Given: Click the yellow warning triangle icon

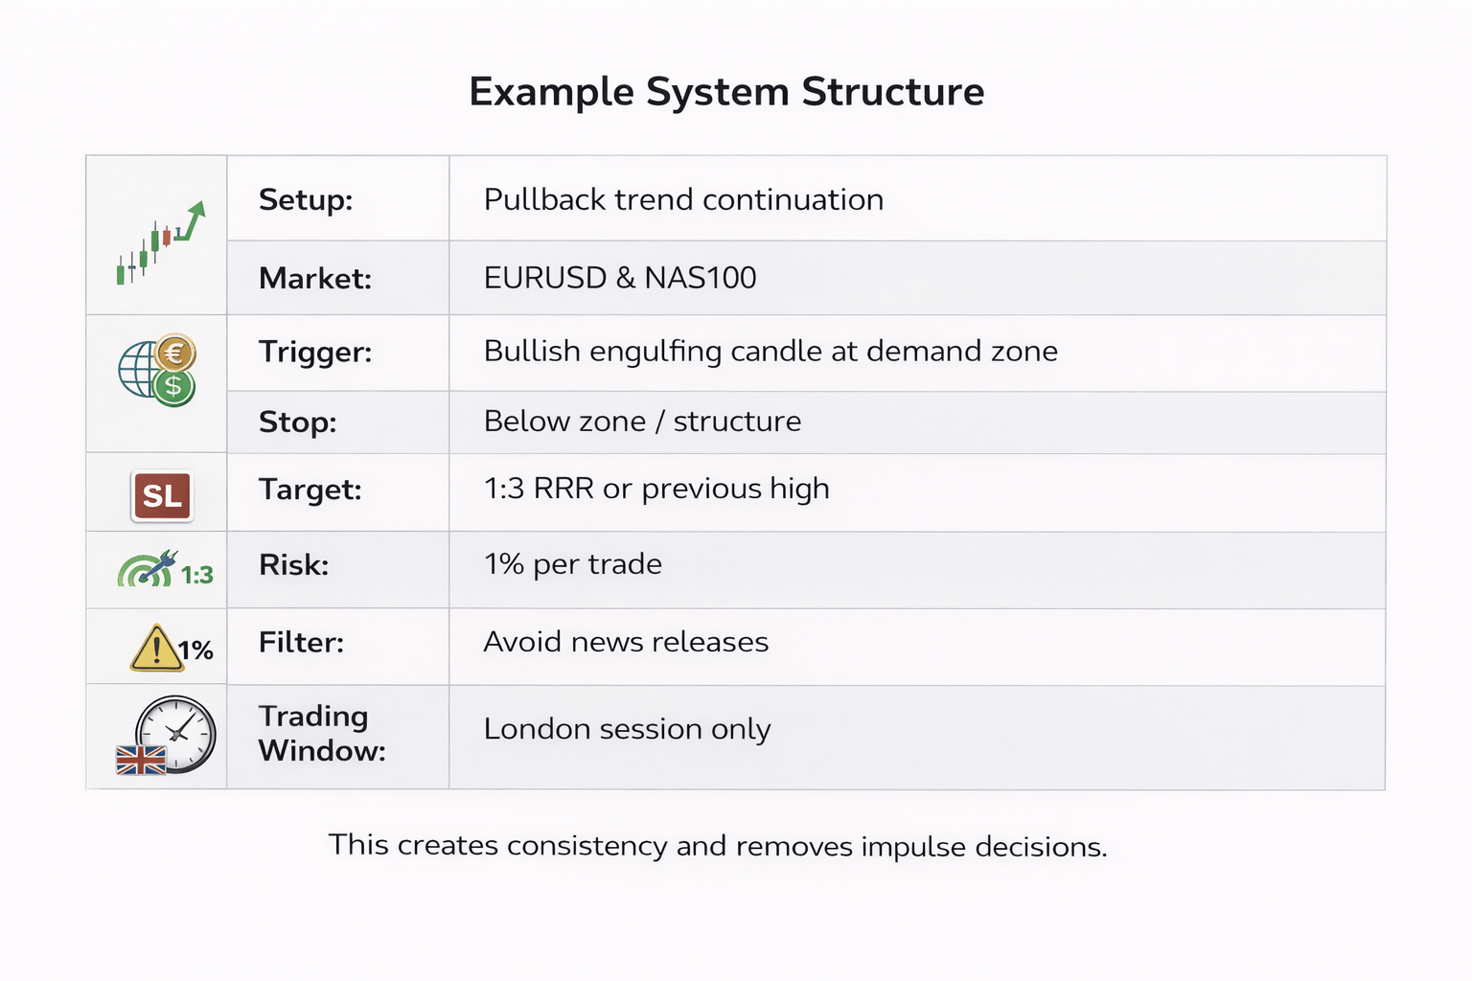Looking at the screenshot, I should [155, 648].
